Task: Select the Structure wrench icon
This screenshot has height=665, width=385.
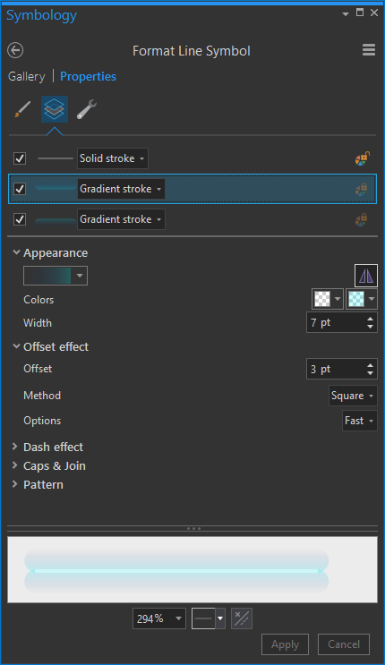Action: tap(87, 109)
